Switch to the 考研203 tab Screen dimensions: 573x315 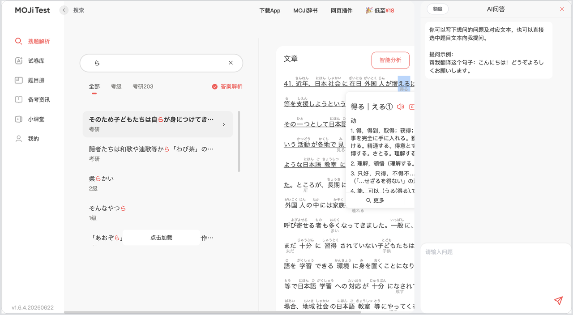click(x=143, y=86)
